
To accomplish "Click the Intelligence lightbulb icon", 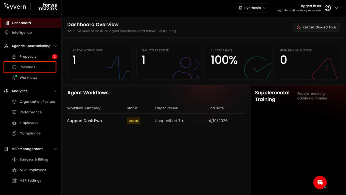I will point(7,32).
